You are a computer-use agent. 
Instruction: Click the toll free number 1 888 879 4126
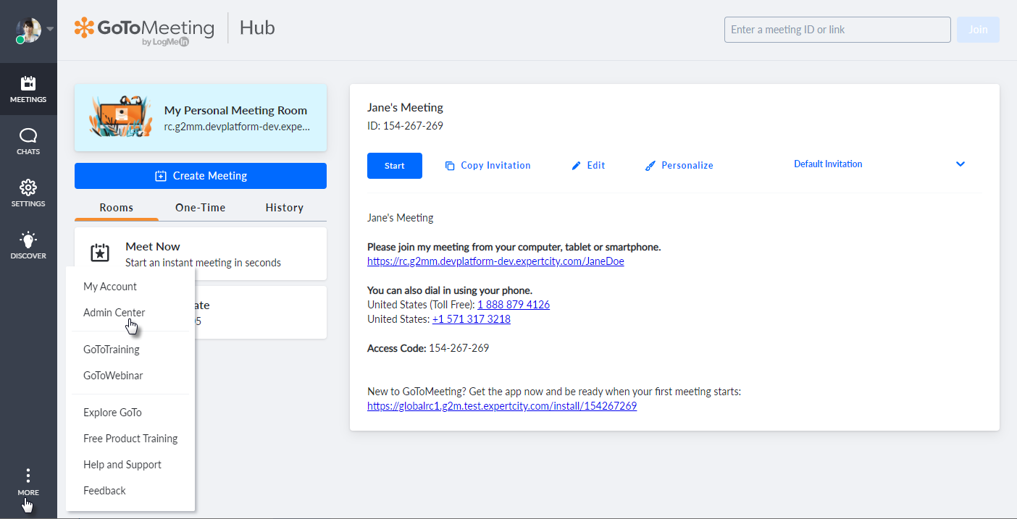[x=514, y=305]
